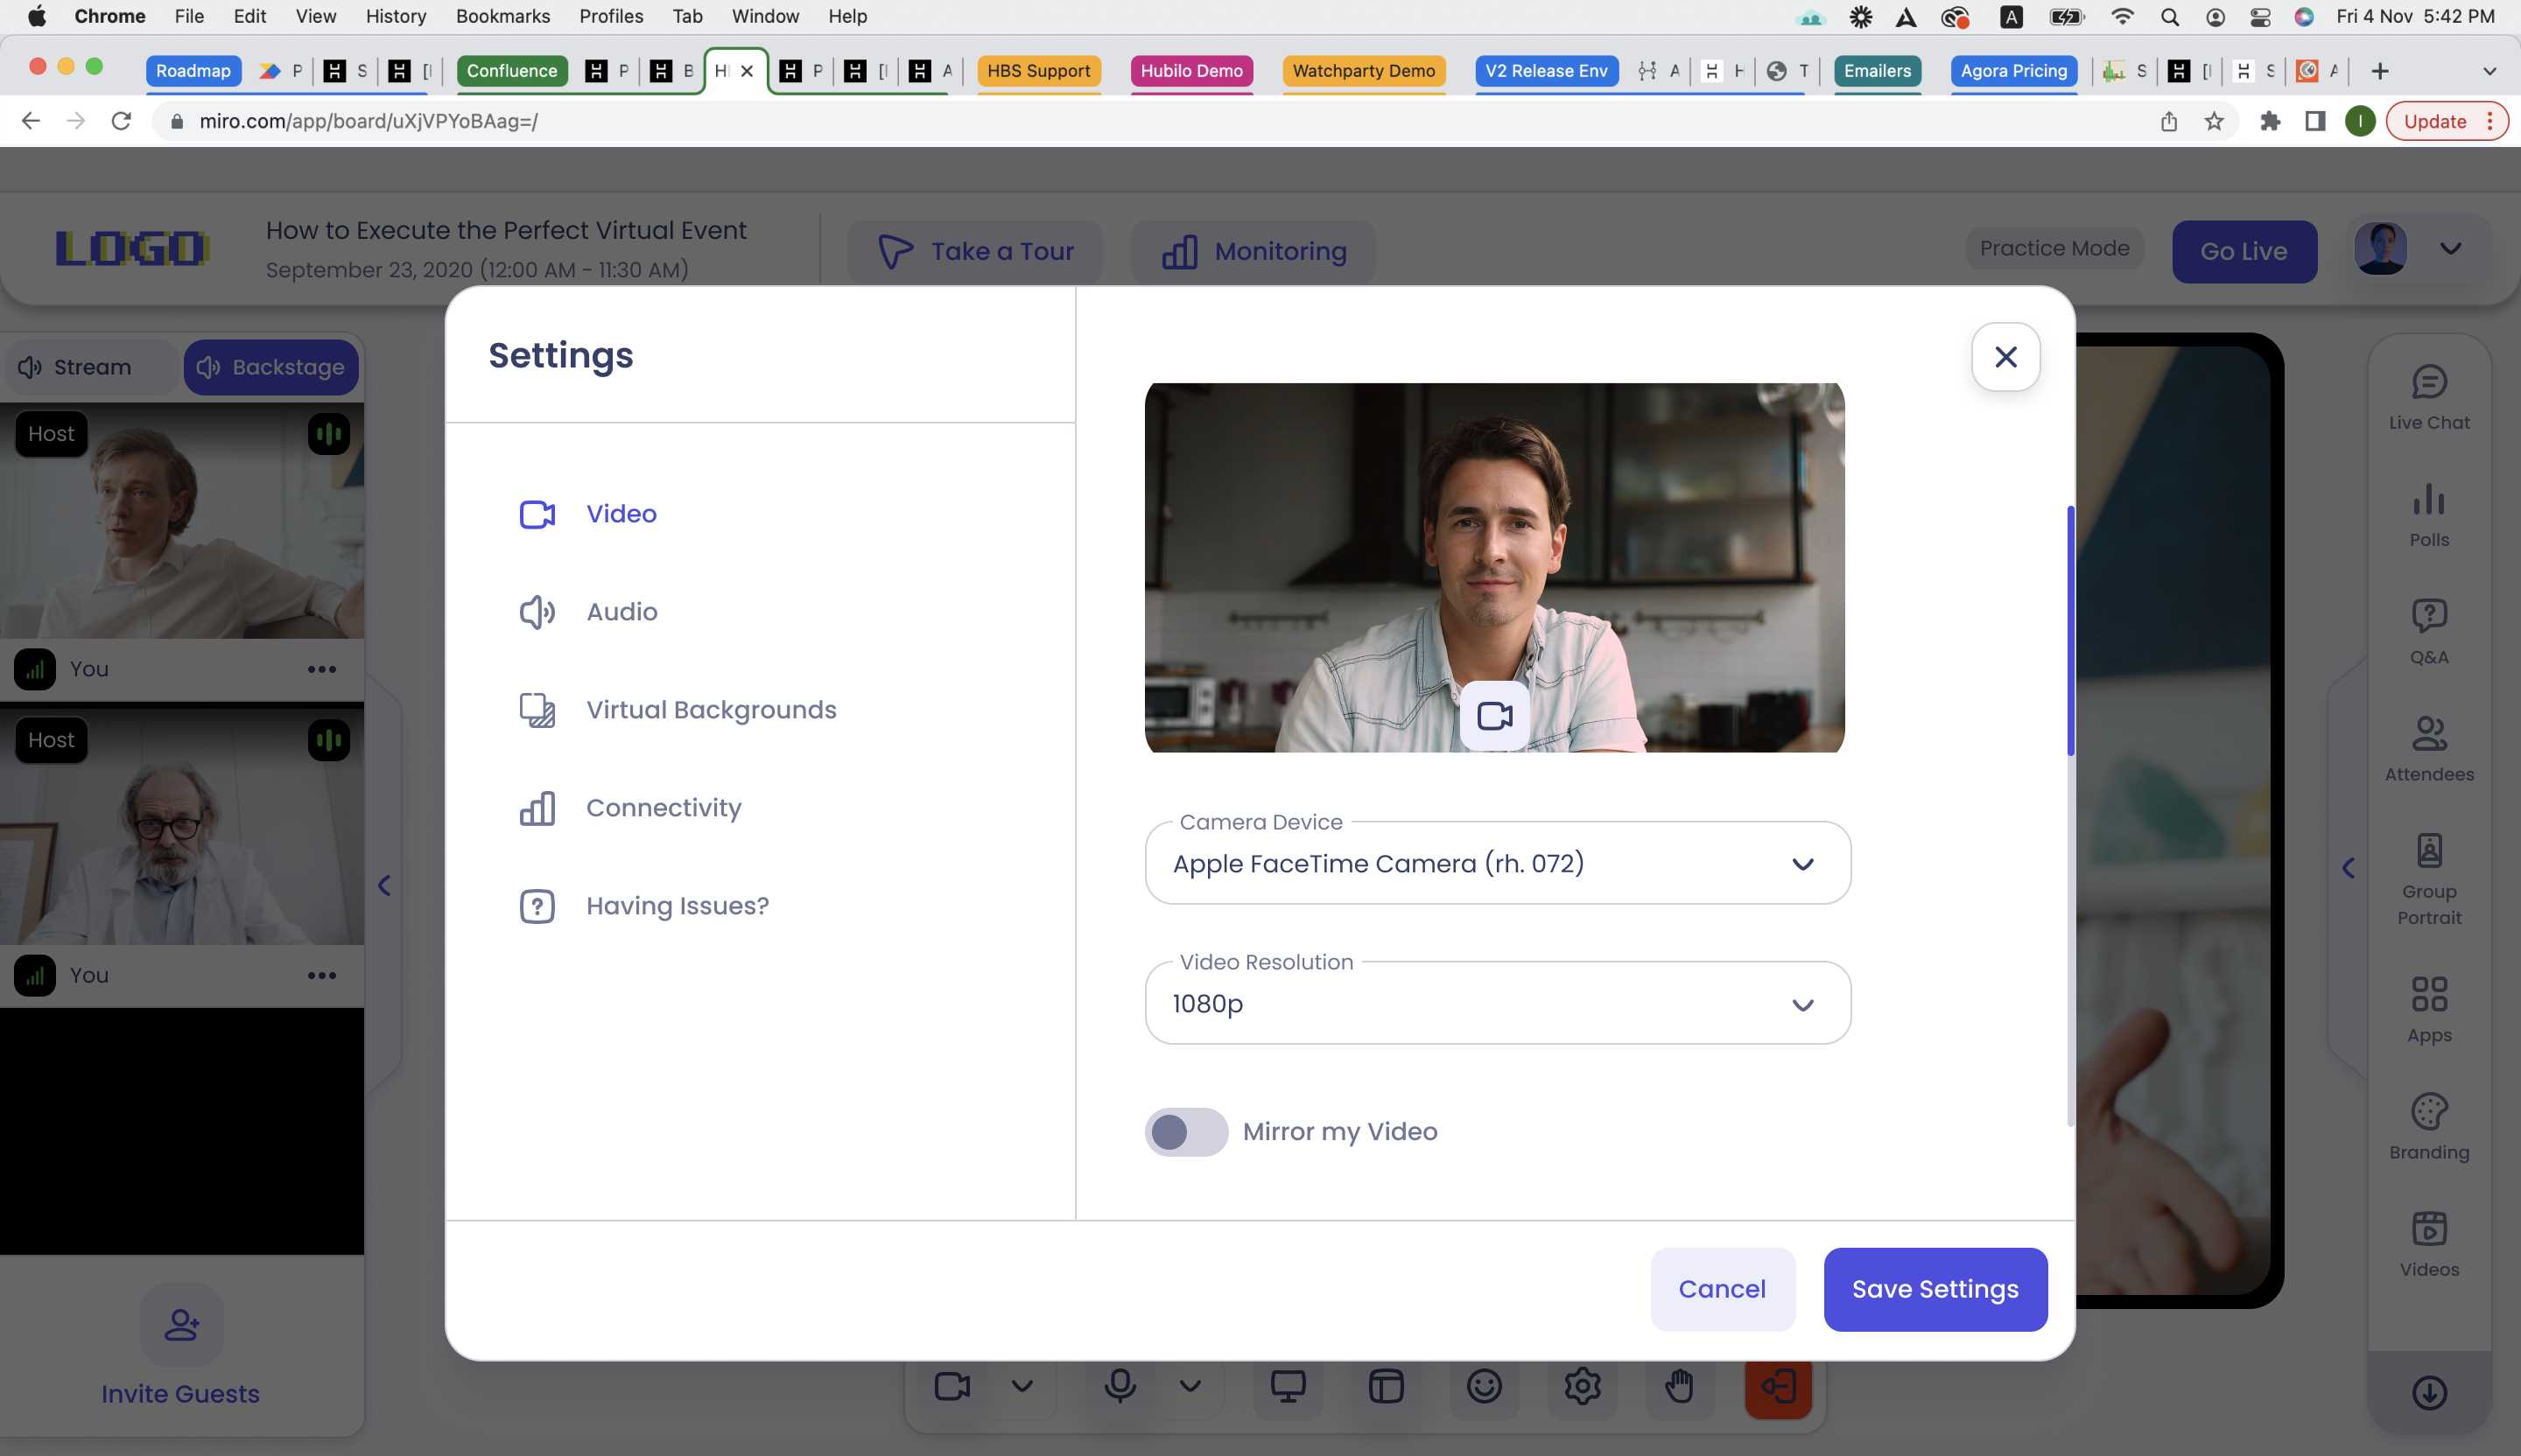Click the Settings dialog scrollbar

click(2070, 630)
